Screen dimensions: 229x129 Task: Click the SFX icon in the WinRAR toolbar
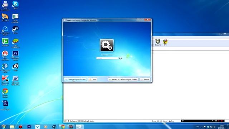pyautogui.click(x=165, y=42)
